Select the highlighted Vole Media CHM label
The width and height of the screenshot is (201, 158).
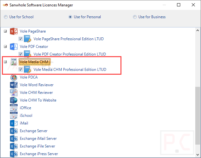35,62
